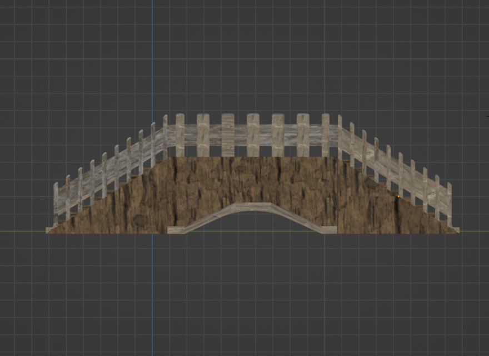The width and height of the screenshot is (489, 356).
Task: Click the left footing of the arch trim
Action: click(x=178, y=230)
